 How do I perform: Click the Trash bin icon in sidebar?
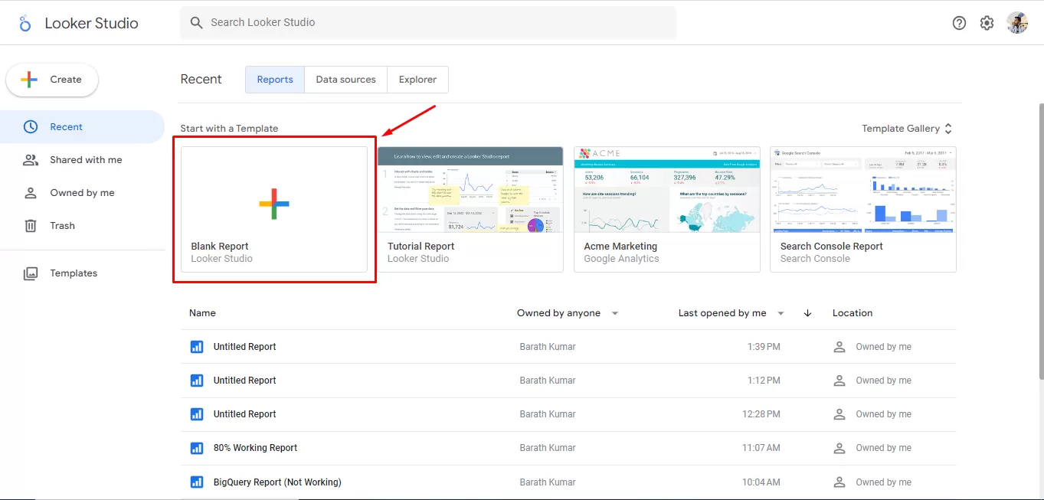pos(31,226)
